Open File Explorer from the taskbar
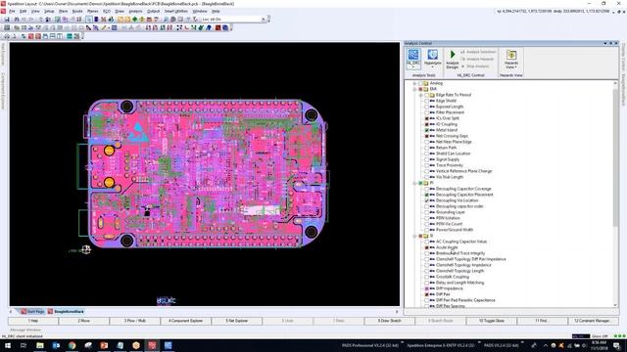Viewport: 627px width, 352px height. click(x=40, y=345)
